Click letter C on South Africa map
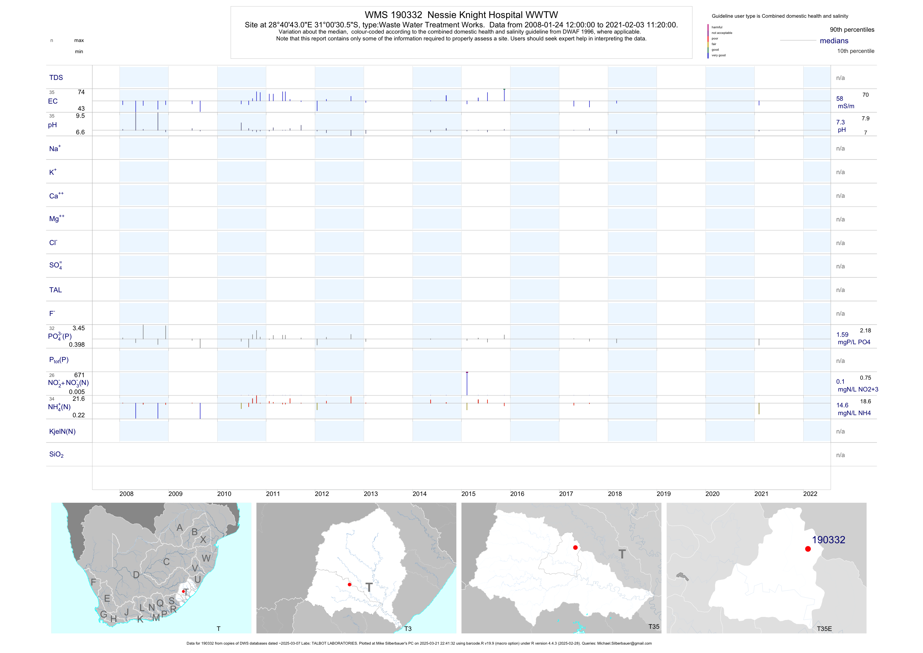This screenshot has width=923, height=653. (166, 562)
